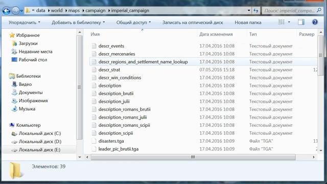Navigate to the maps breadcrumb
The width and height of the screenshot is (327, 184).
[74, 10]
